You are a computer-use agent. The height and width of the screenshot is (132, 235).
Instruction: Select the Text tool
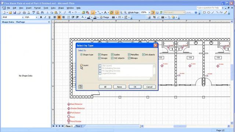(105, 12)
